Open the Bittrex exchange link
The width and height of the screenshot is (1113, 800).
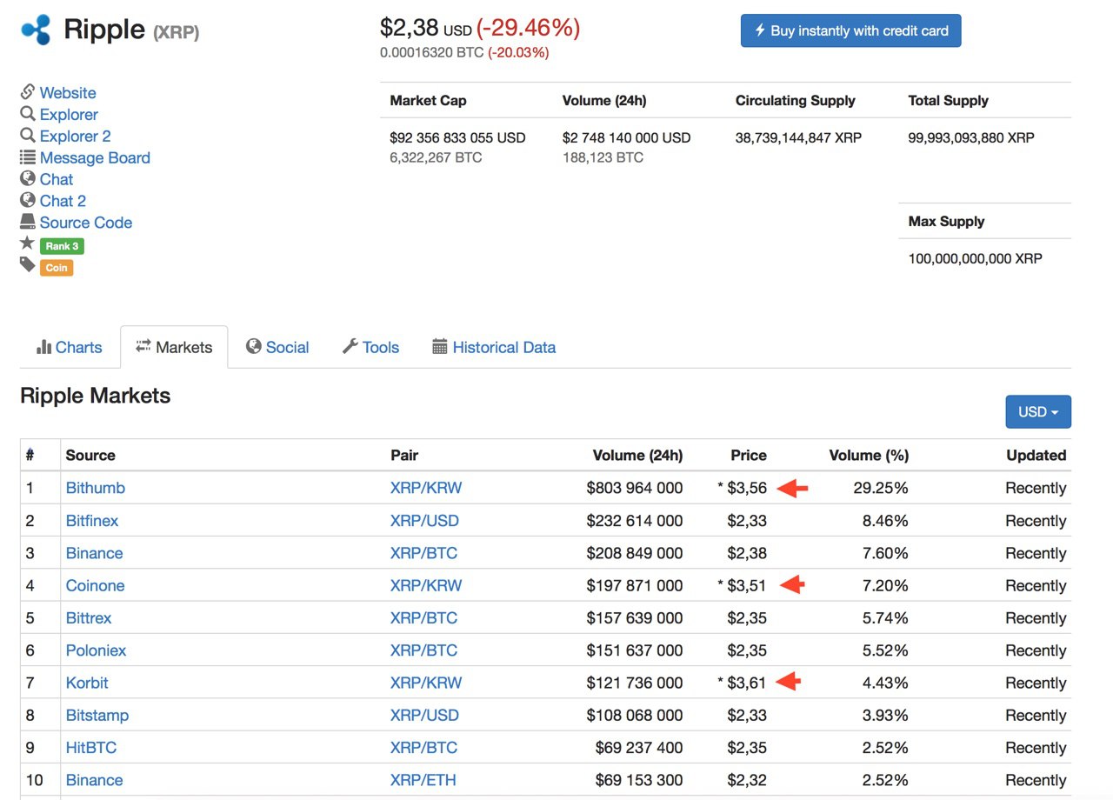[x=89, y=618]
